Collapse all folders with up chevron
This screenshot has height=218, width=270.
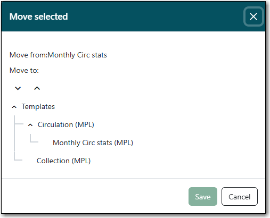(x=37, y=88)
